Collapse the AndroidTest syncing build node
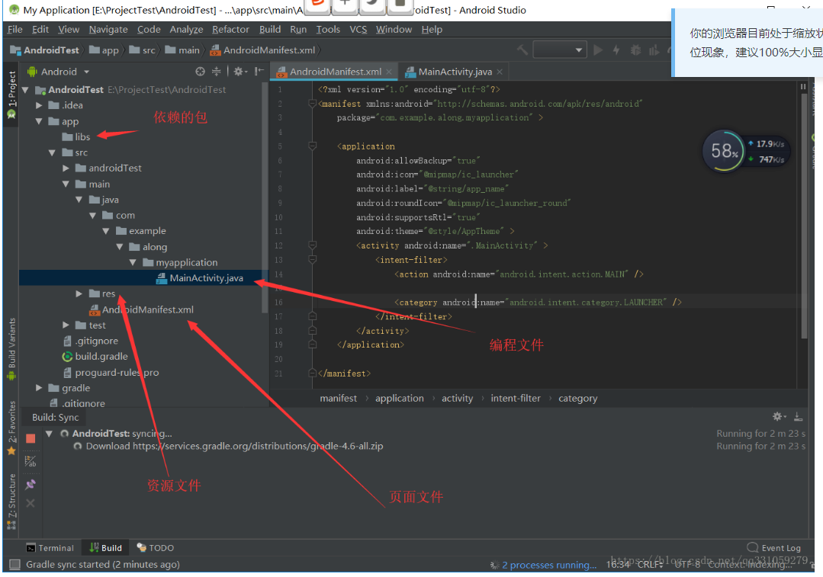The image size is (823, 577). [x=49, y=434]
